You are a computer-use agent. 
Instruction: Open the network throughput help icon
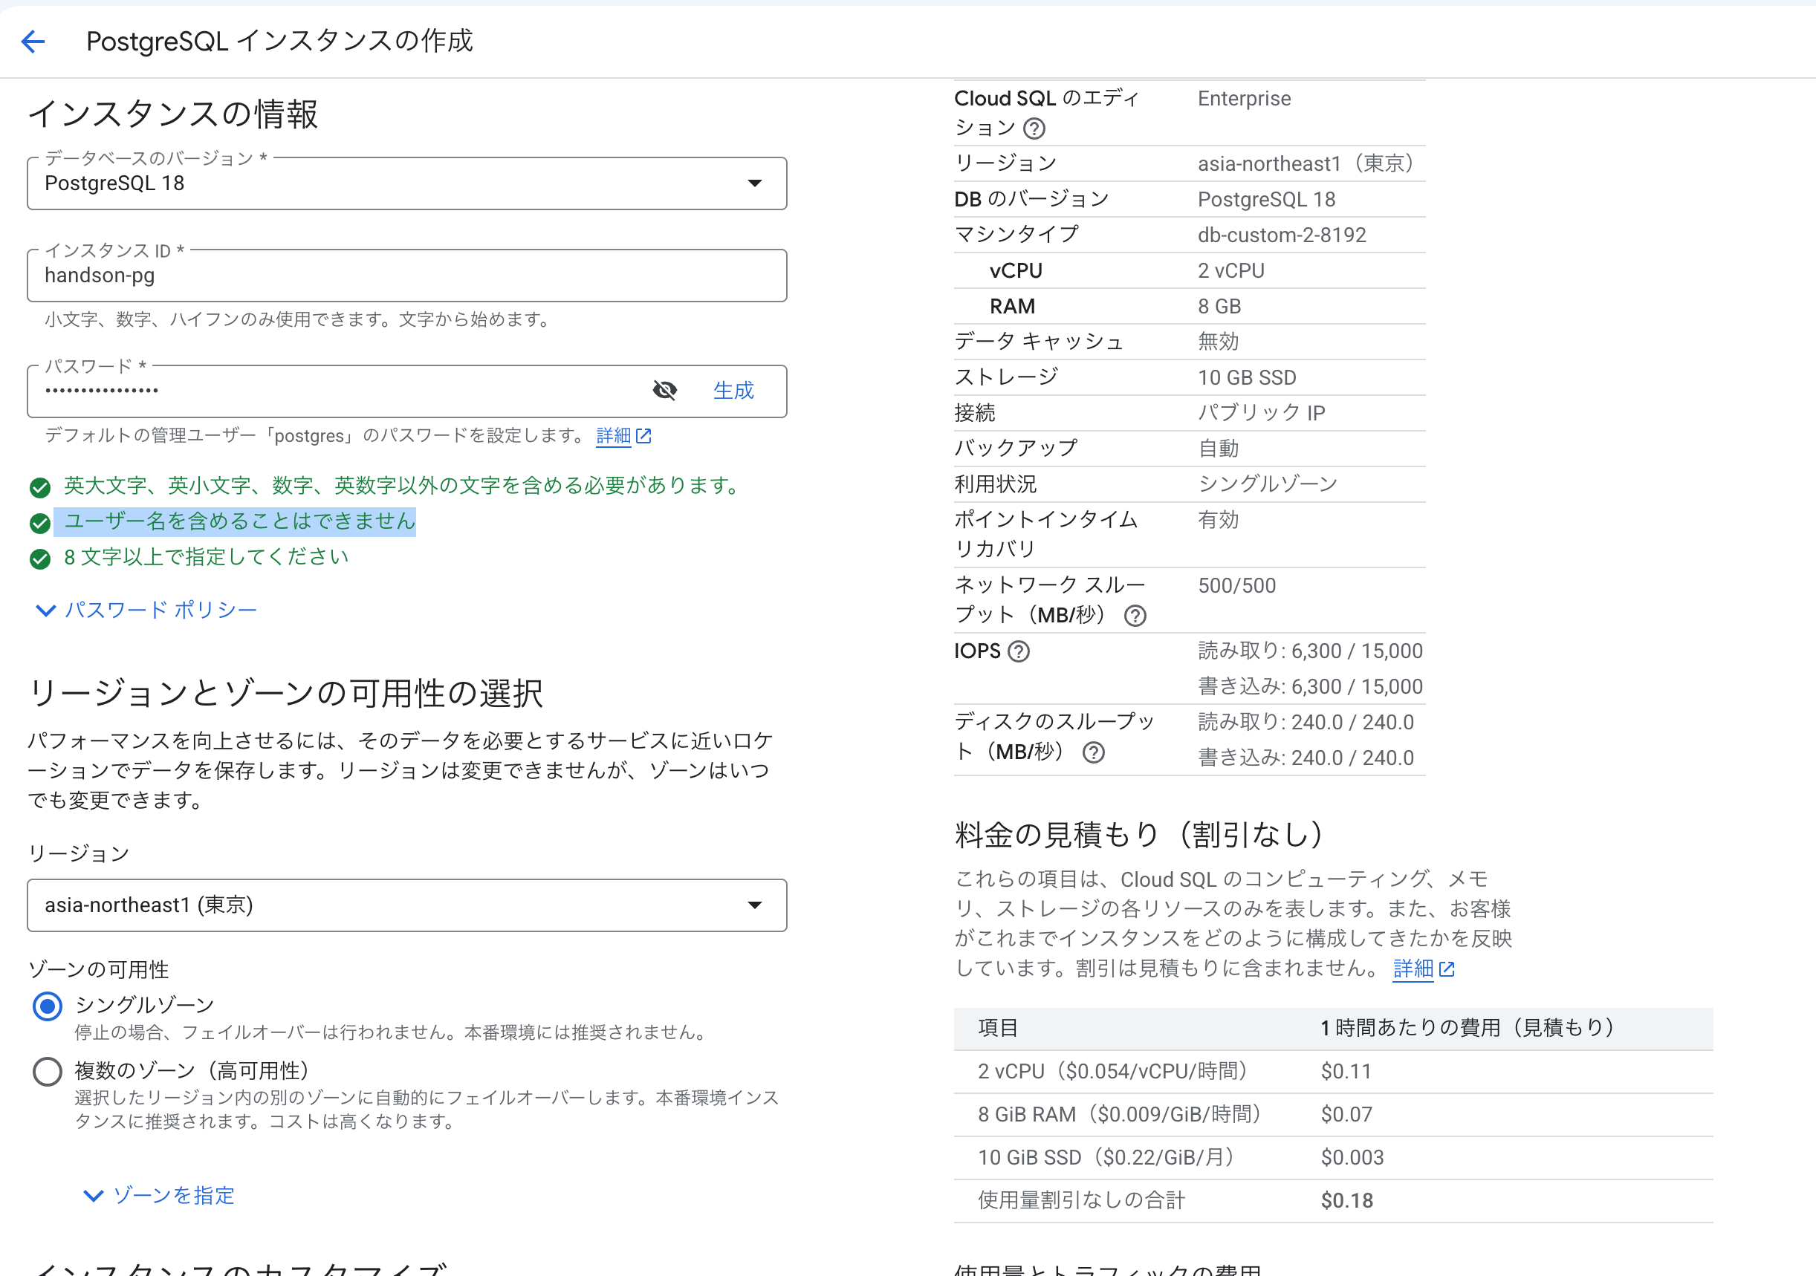(x=1135, y=615)
